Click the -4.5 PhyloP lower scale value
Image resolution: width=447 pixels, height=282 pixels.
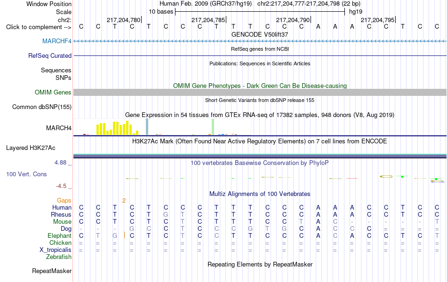[x=61, y=186]
